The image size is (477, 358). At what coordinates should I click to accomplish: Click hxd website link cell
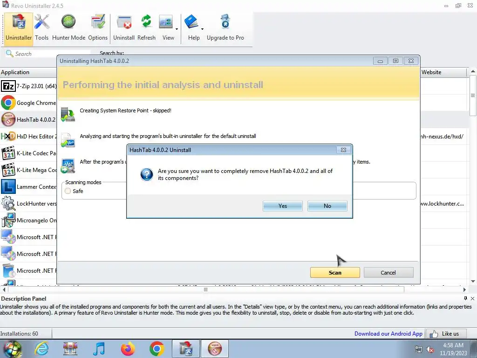click(x=443, y=137)
